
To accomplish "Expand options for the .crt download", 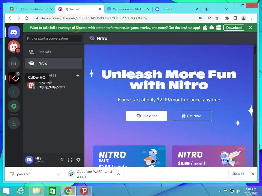I will 59,174.
